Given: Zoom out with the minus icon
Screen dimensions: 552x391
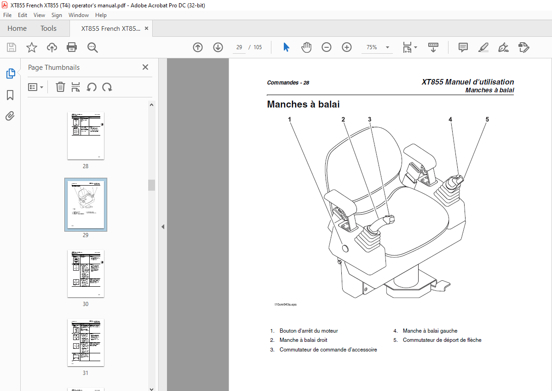Looking at the screenshot, I should 327,47.
